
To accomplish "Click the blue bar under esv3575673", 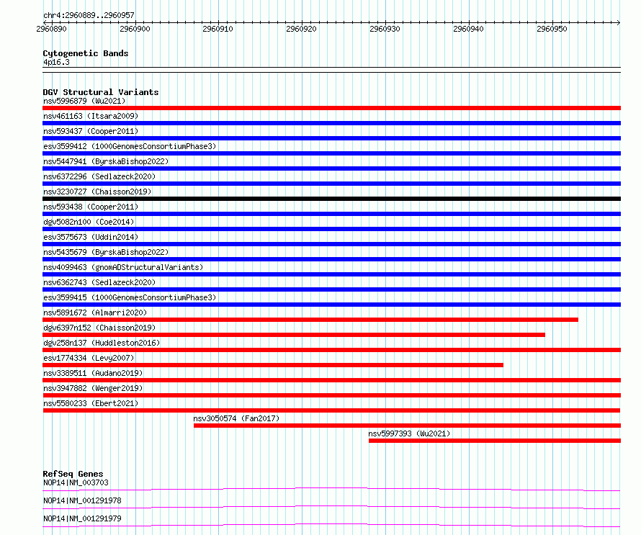I will [331, 244].
